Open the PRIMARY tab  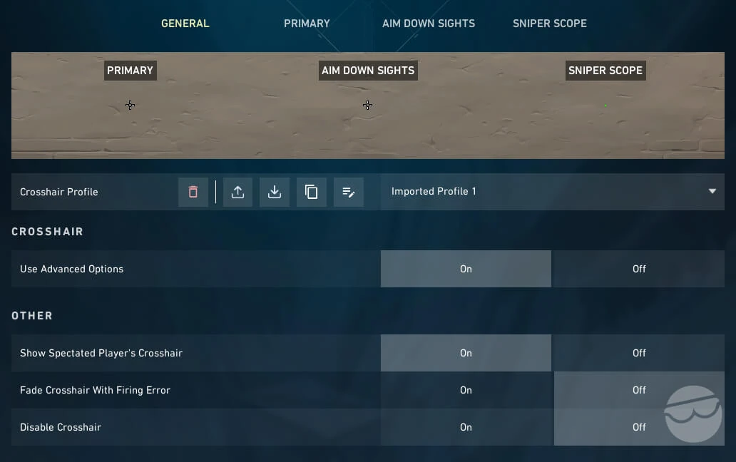307,24
